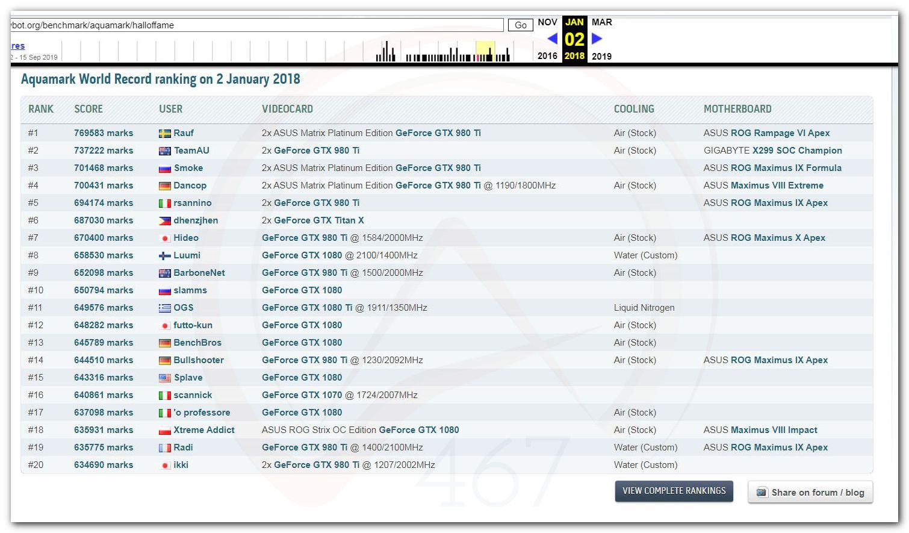This screenshot has height=533, width=909.
Task: Click the #1 rank cell
Action: click(33, 133)
